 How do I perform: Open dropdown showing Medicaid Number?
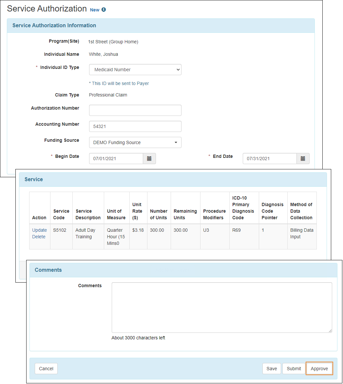[x=135, y=70]
